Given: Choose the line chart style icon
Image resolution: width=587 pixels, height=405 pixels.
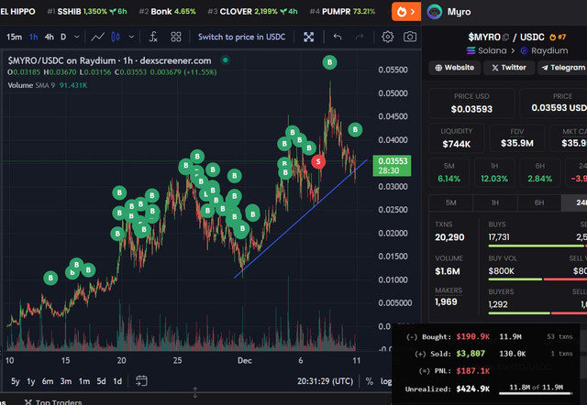Looking at the screenshot, I should coord(98,37).
